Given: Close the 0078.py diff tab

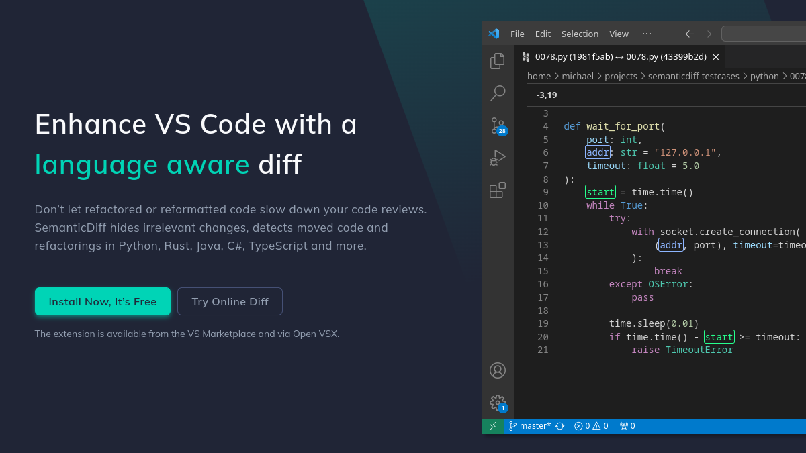Looking at the screenshot, I should coord(716,57).
